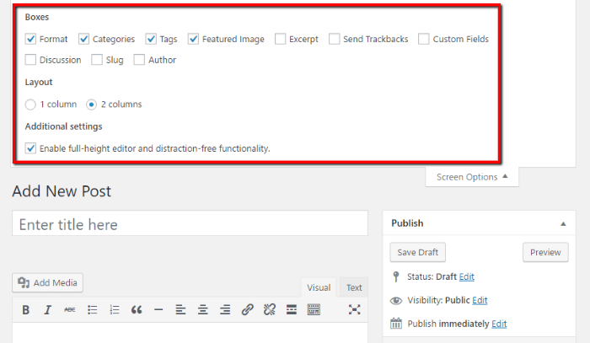Enter distraction-free writing mode
This screenshot has height=343, width=590.
click(x=355, y=309)
